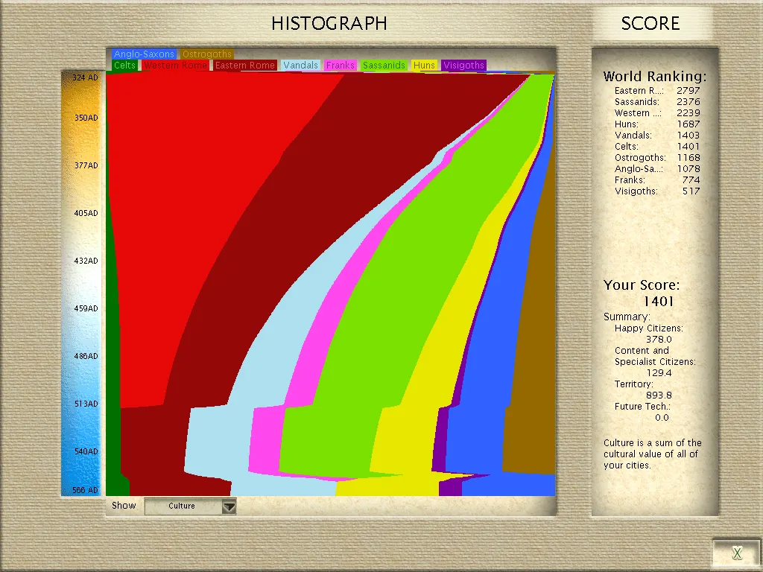Click Sassanids ranking row
This screenshot has width=763, height=572.
[657, 101]
